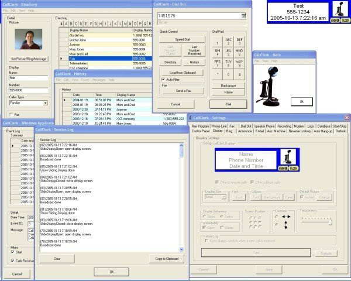Screen dimensions: 351x281
Task: Click the yellow Block button in the Test caller popup
Action: (345, 20)
